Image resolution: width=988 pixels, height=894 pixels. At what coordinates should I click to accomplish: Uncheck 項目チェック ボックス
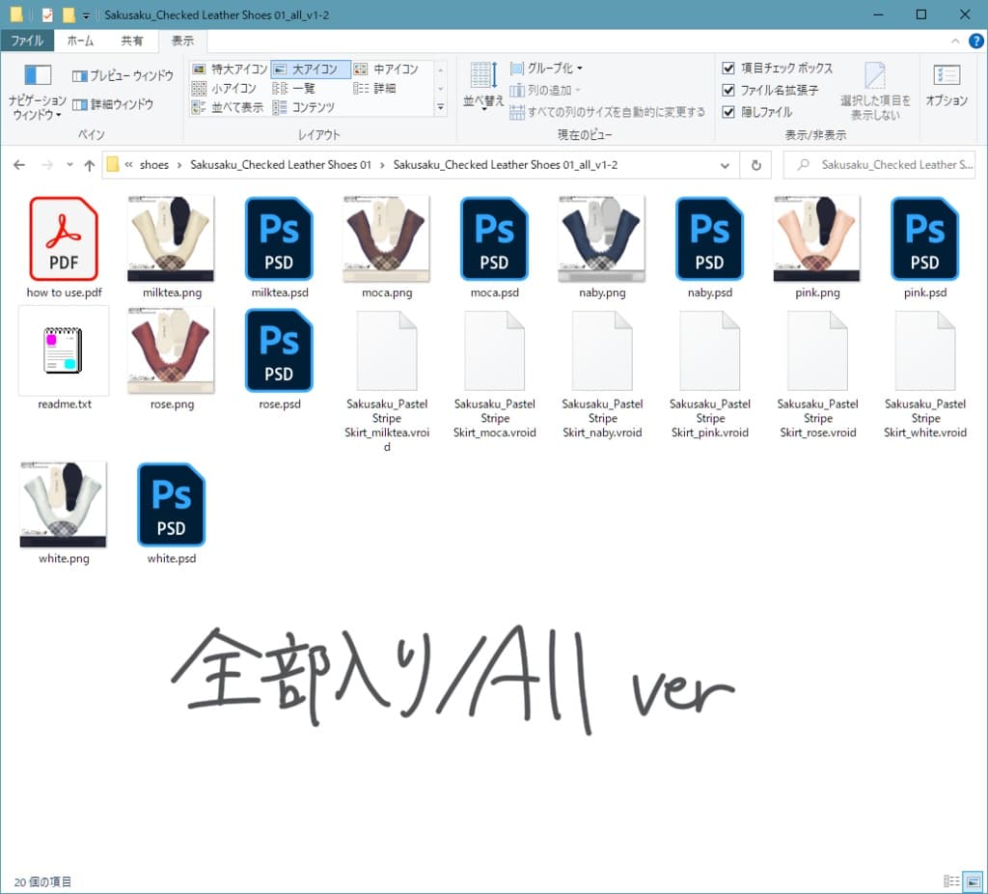point(729,69)
